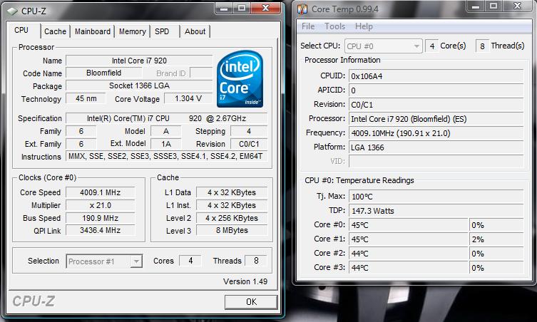
Task: Click the Bus Speed value 190.9 MHz
Action: (101, 218)
